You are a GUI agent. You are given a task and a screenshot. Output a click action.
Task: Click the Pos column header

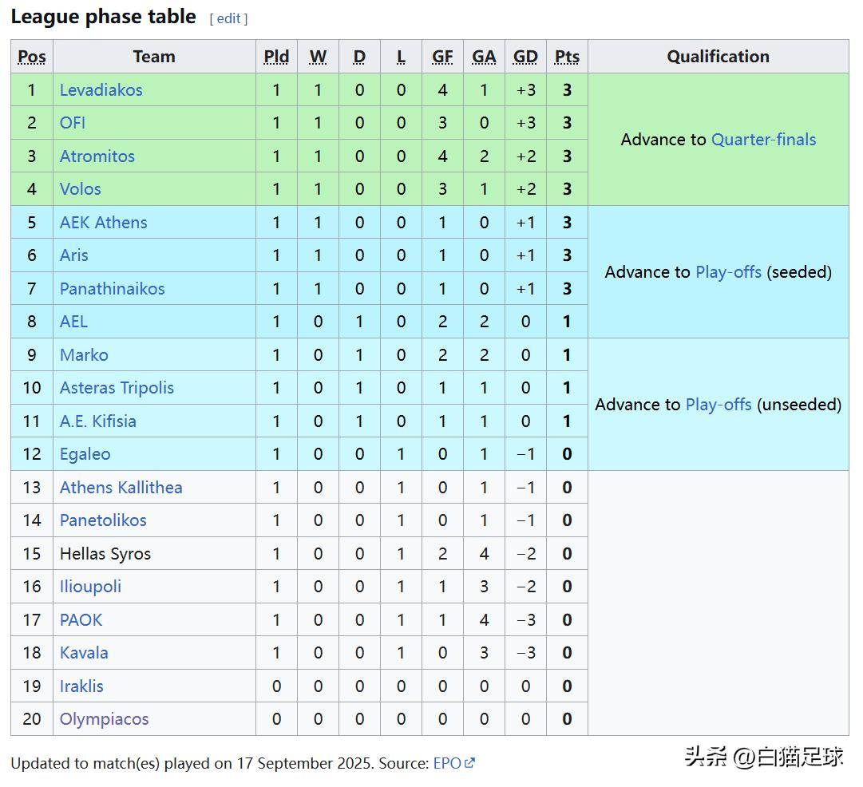(32, 57)
